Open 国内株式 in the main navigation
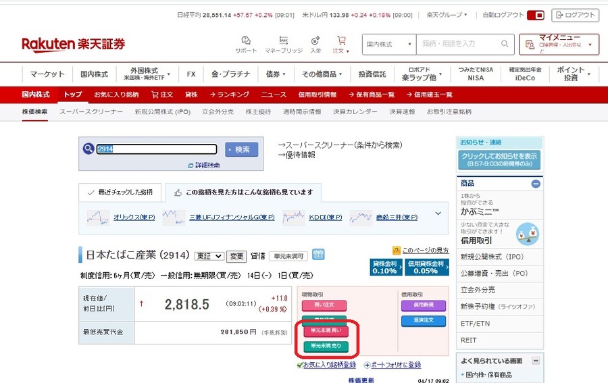Viewport: 608px width, 383px height. click(x=94, y=74)
